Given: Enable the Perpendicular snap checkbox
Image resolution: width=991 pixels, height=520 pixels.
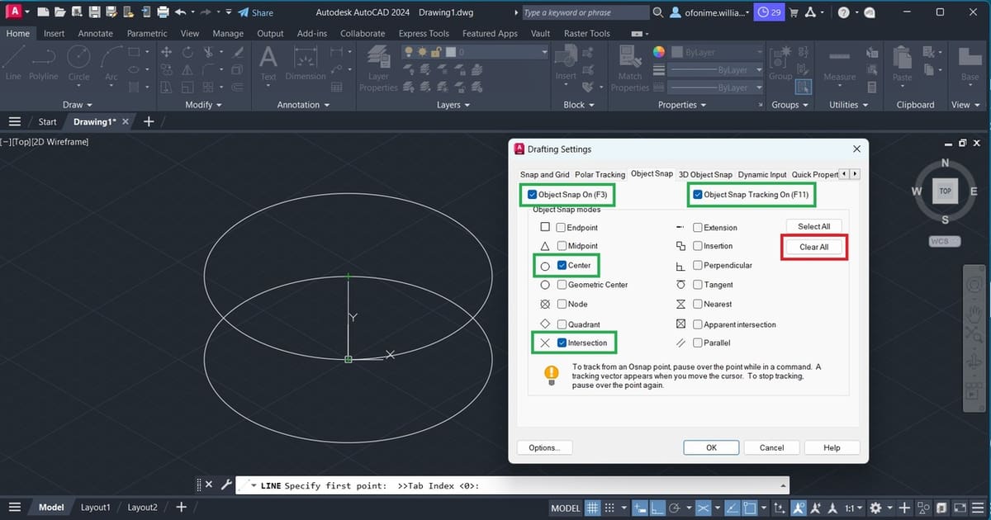Looking at the screenshot, I should coord(698,265).
